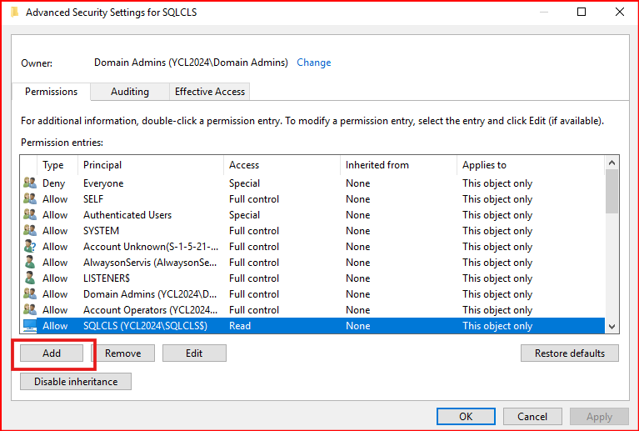Image resolution: width=639 pixels, height=431 pixels.
Task: Select the Authenticated Users principal icon
Action: tap(30, 215)
